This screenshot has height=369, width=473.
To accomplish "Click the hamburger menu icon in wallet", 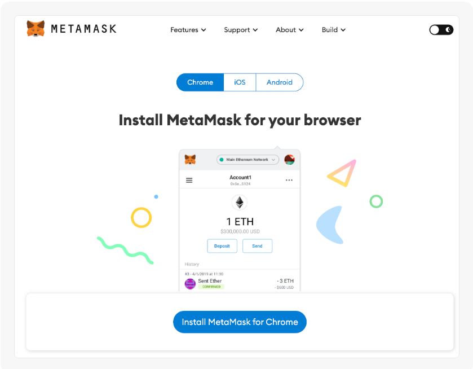I will coord(189,181).
